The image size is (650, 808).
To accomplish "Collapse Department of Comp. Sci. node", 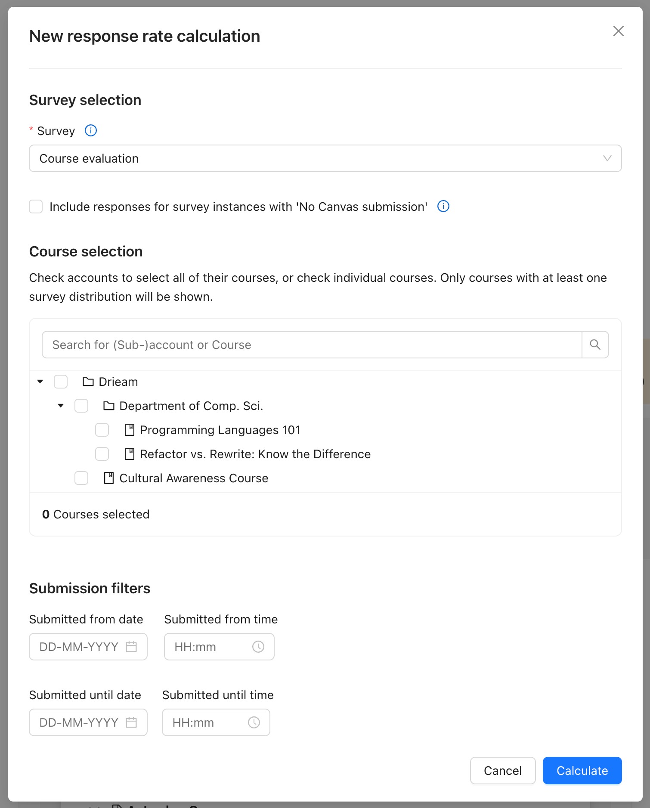I will point(61,406).
